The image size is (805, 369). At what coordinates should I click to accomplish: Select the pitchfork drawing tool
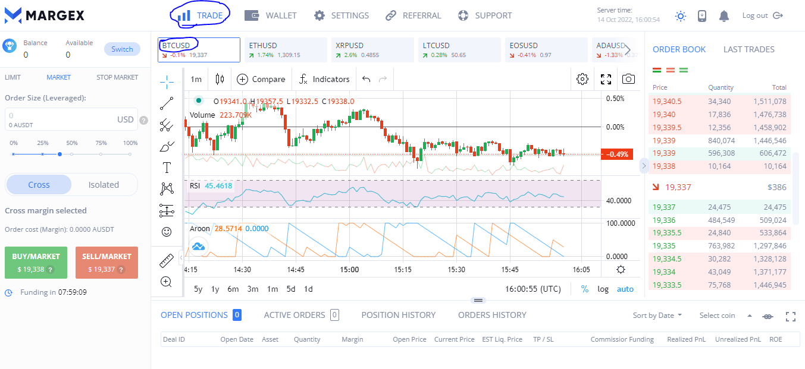pyautogui.click(x=167, y=124)
